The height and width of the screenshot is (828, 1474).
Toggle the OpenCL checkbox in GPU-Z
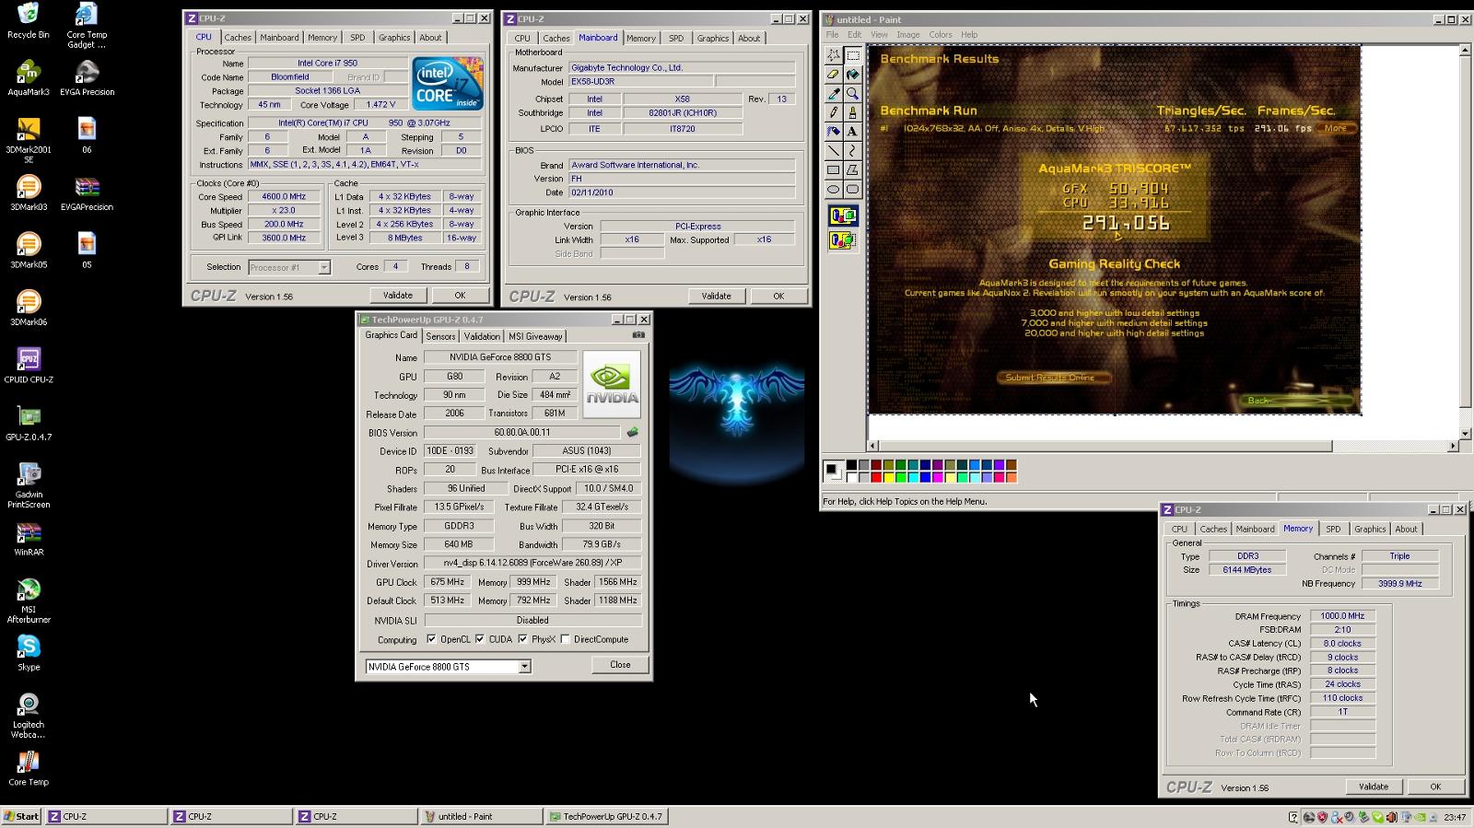click(x=431, y=639)
